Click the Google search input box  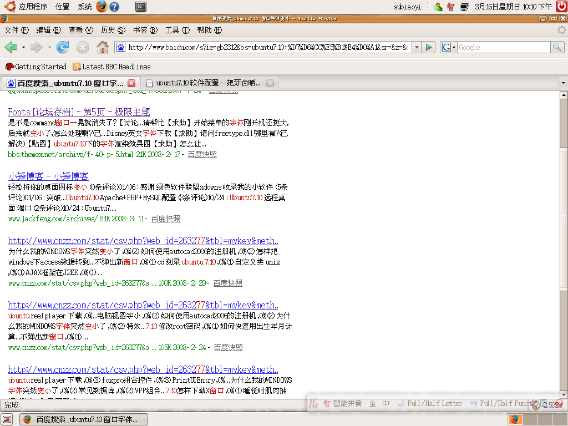tap(504, 47)
